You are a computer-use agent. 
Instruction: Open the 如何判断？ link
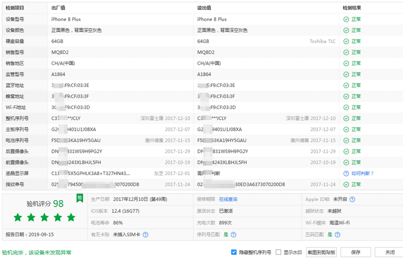[362, 173]
